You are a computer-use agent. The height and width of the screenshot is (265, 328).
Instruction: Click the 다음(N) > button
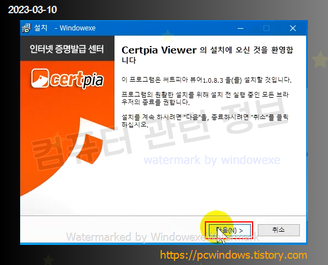(230, 231)
